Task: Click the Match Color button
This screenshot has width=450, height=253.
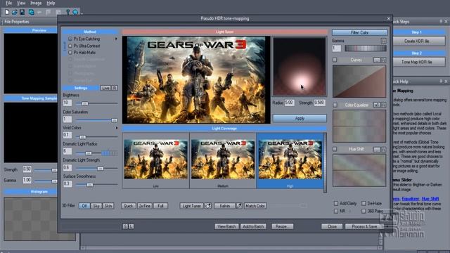Action: (255, 206)
